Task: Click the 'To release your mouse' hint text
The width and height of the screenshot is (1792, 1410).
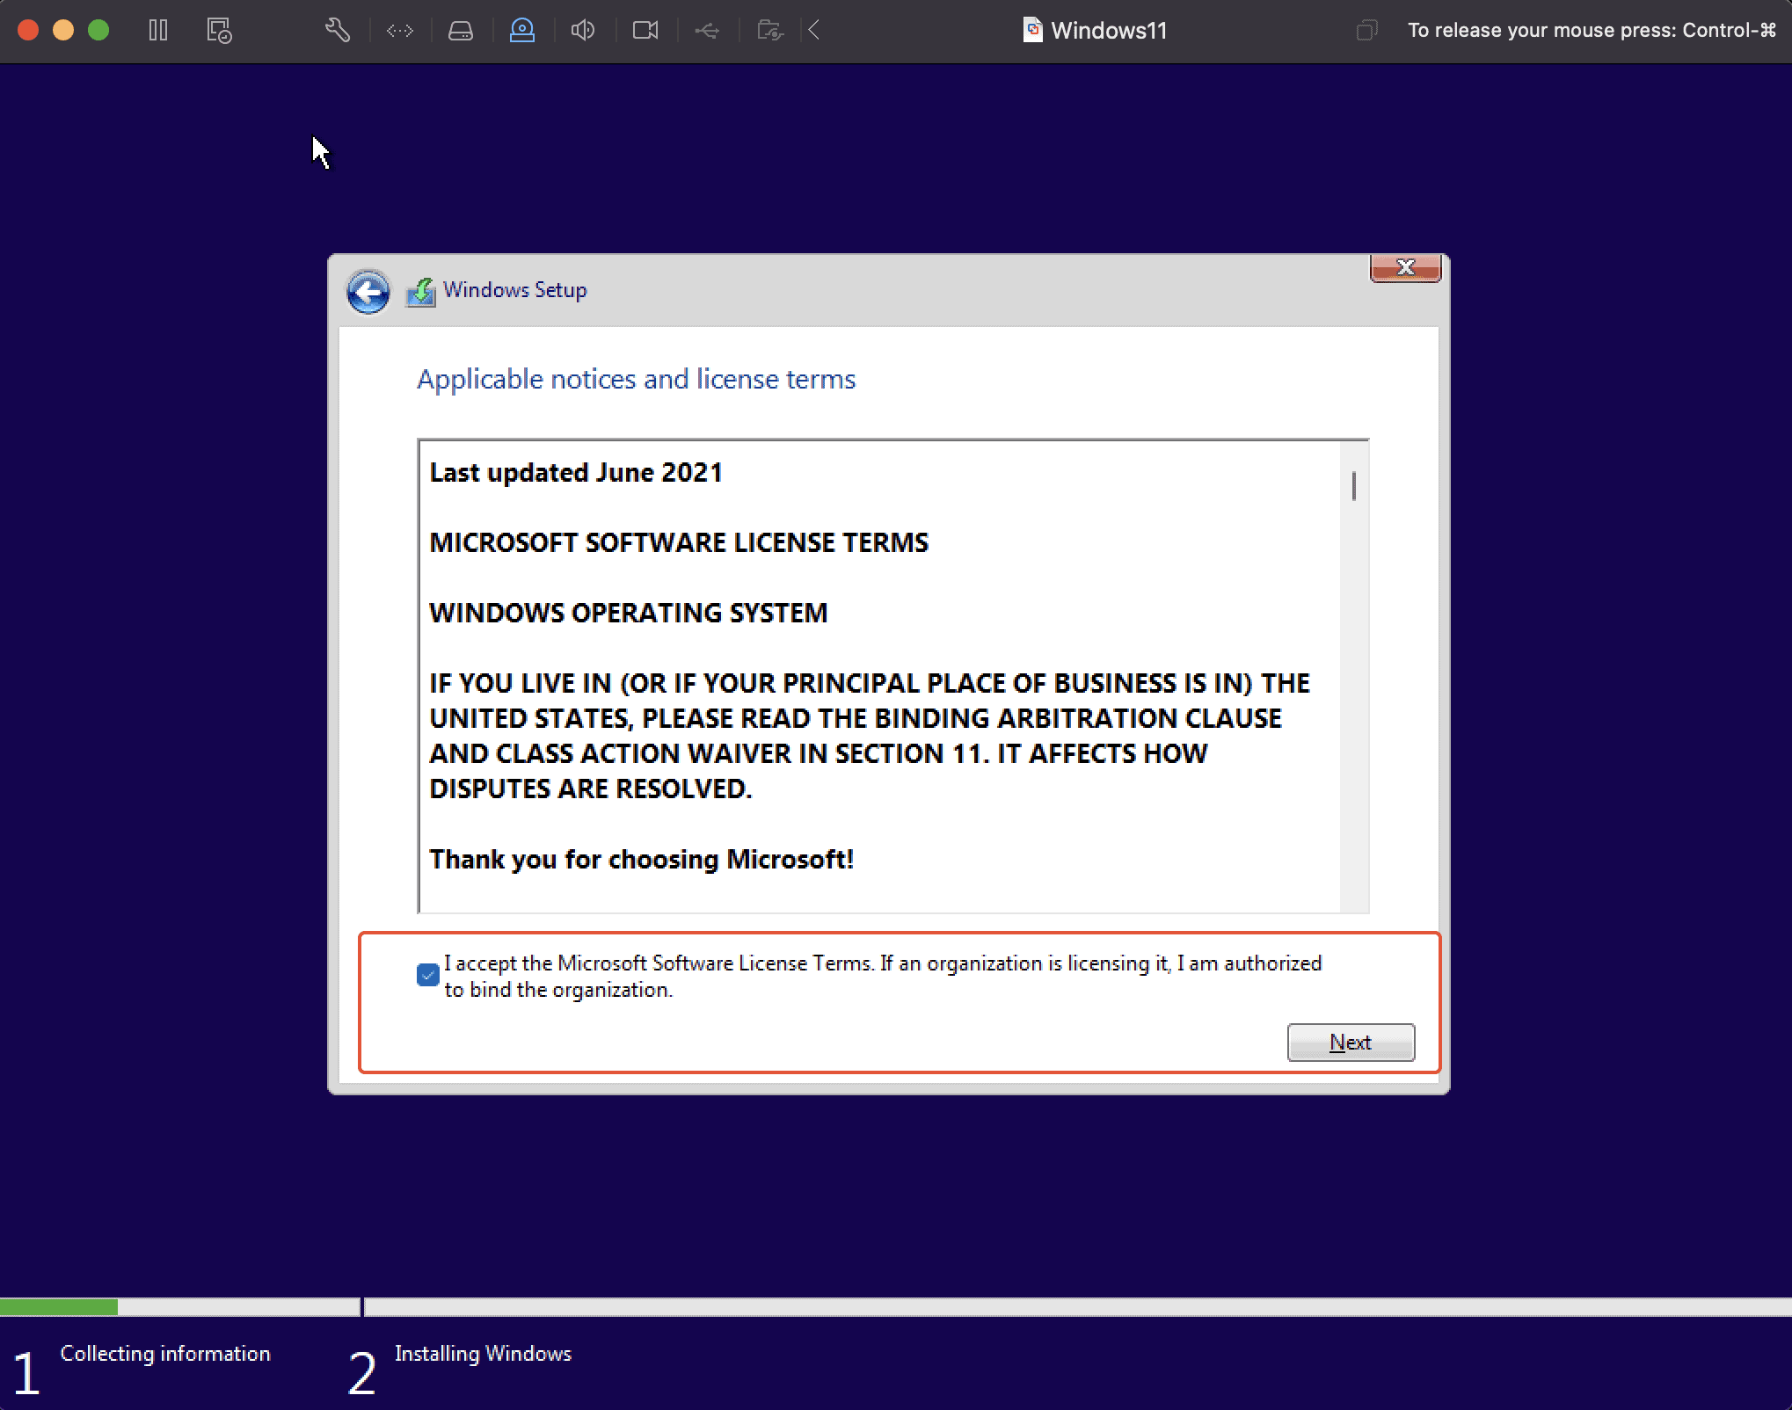Action: coord(1592,30)
